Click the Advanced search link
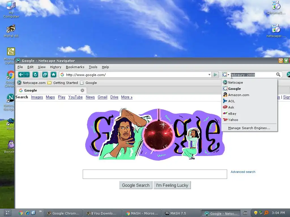This screenshot has width=290, height=217. click(x=243, y=172)
